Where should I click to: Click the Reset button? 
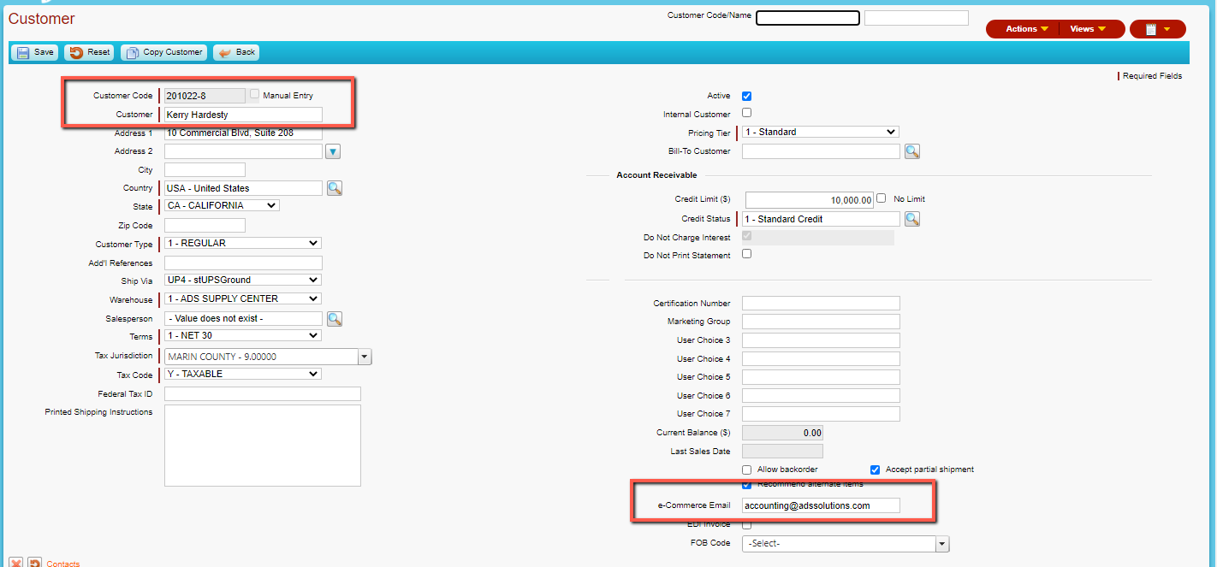click(x=89, y=52)
